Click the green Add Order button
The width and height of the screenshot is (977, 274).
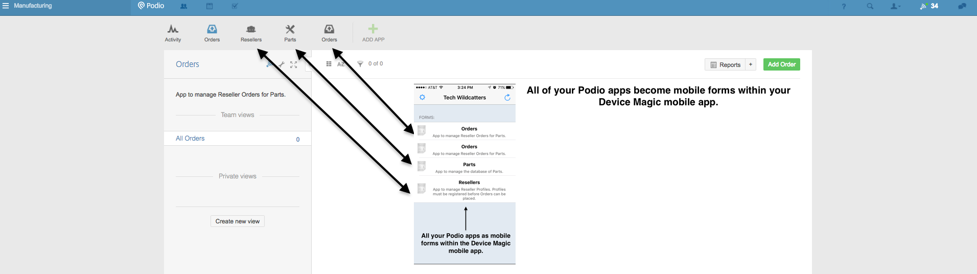click(781, 64)
